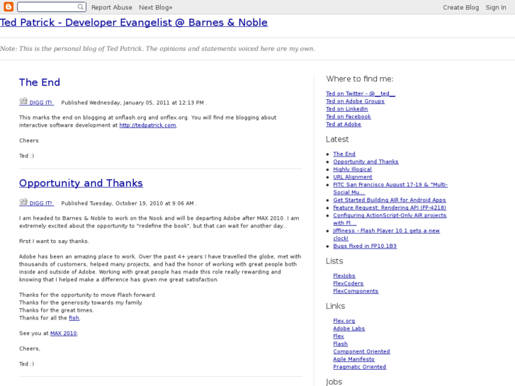Click Create Blog in the navbar

pos(460,7)
